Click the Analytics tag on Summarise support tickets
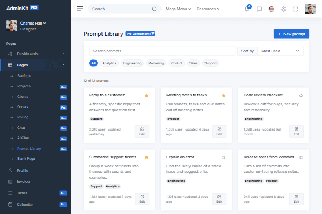The image size is (322, 214). click(x=113, y=186)
